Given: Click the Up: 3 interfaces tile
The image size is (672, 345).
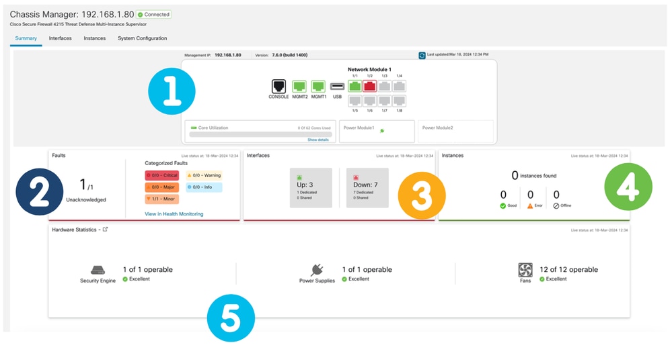Looking at the screenshot, I should (311, 188).
